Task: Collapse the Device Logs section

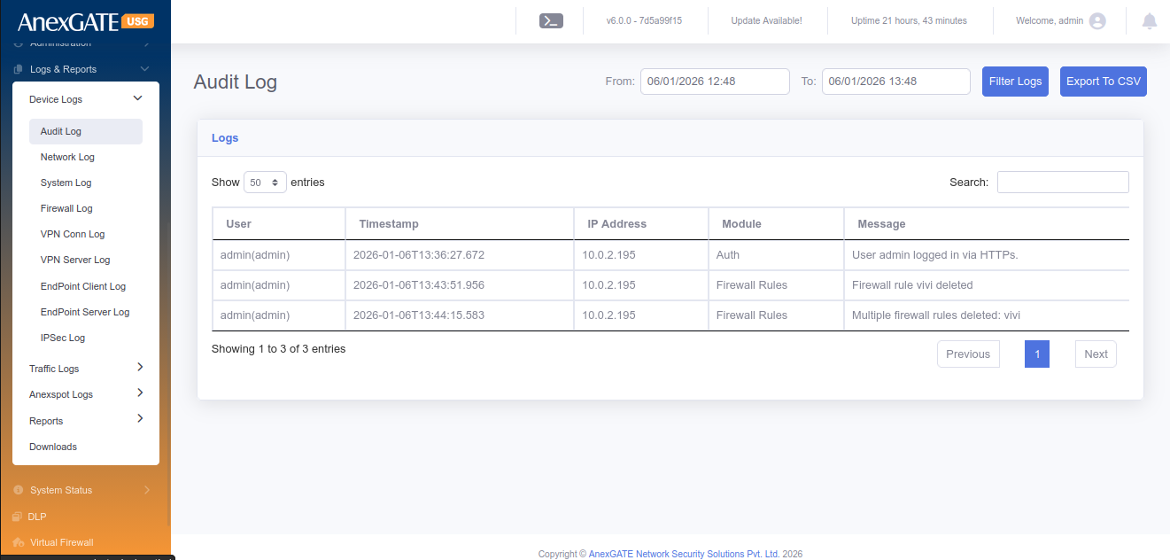Action: pos(137,99)
